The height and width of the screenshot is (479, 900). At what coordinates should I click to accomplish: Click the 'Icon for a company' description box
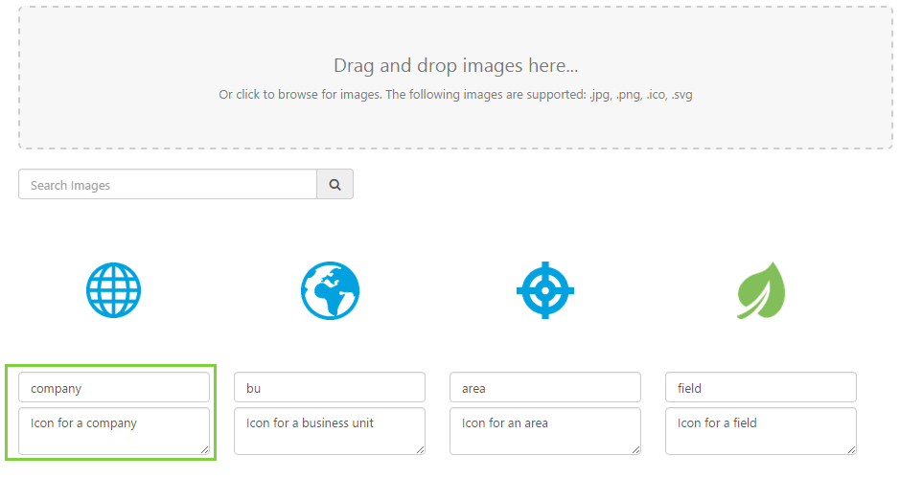point(114,430)
